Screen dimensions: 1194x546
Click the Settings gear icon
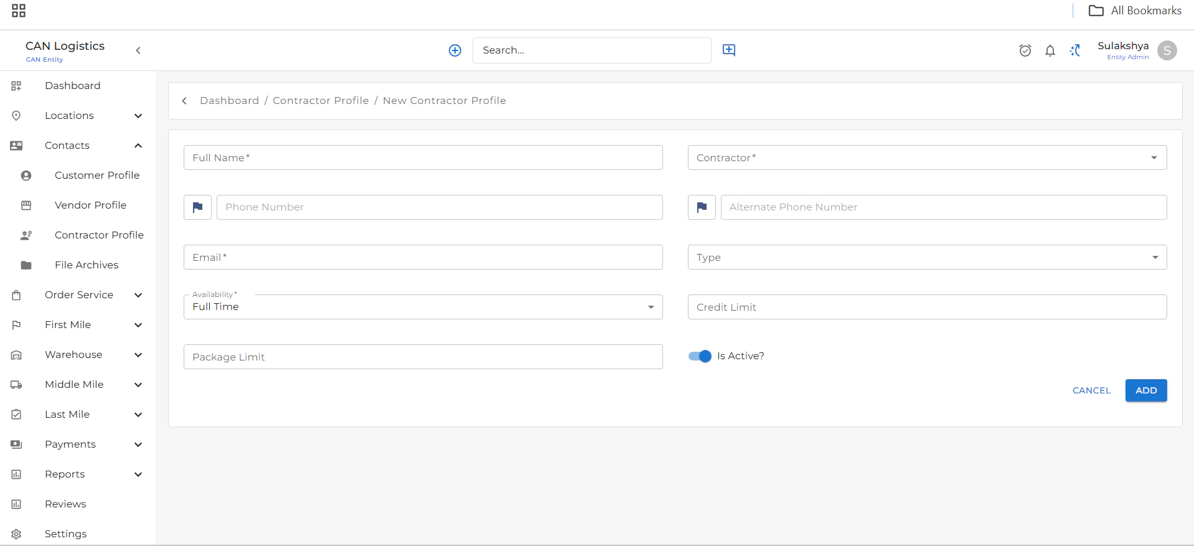tap(16, 534)
